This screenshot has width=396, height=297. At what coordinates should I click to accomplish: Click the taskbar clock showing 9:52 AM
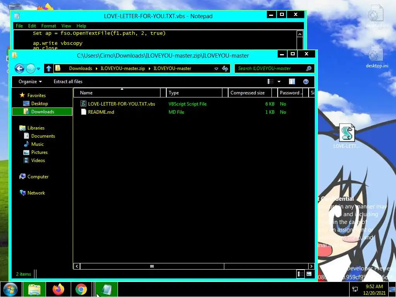pos(374,290)
